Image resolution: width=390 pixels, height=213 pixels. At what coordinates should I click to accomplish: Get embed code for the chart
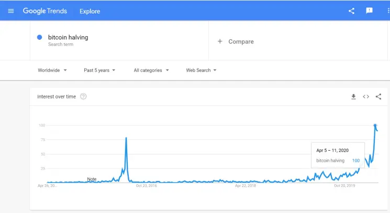pyautogui.click(x=366, y=97)
